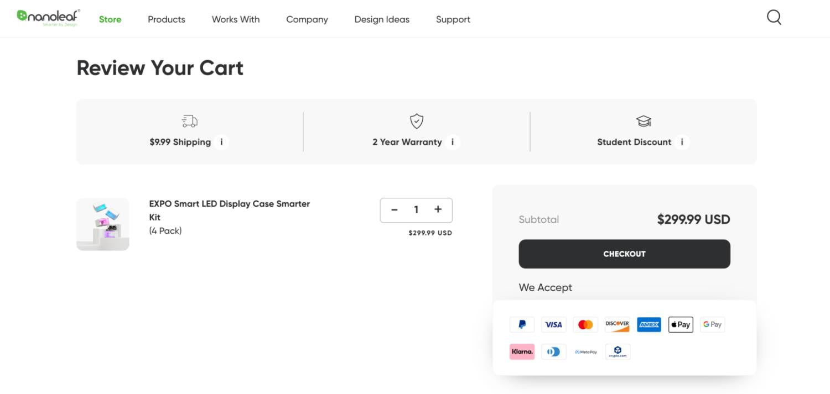Pick the crypto.com payment icon
This screenshot has width=830, height=394.
[x=618, y=352]
